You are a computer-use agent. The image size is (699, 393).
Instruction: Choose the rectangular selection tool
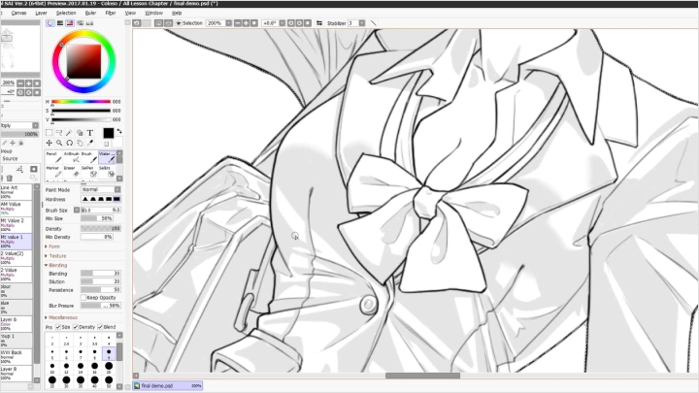point(50,133)
